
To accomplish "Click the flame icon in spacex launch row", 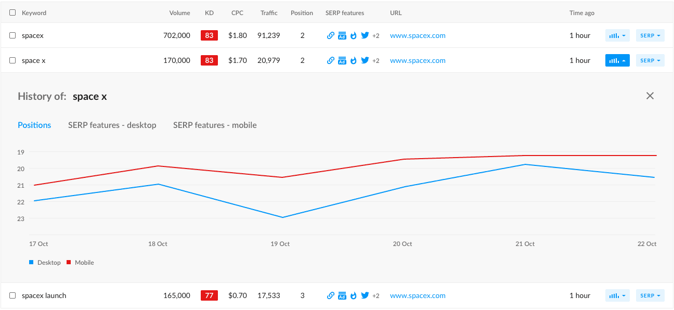I will point(354,295).
